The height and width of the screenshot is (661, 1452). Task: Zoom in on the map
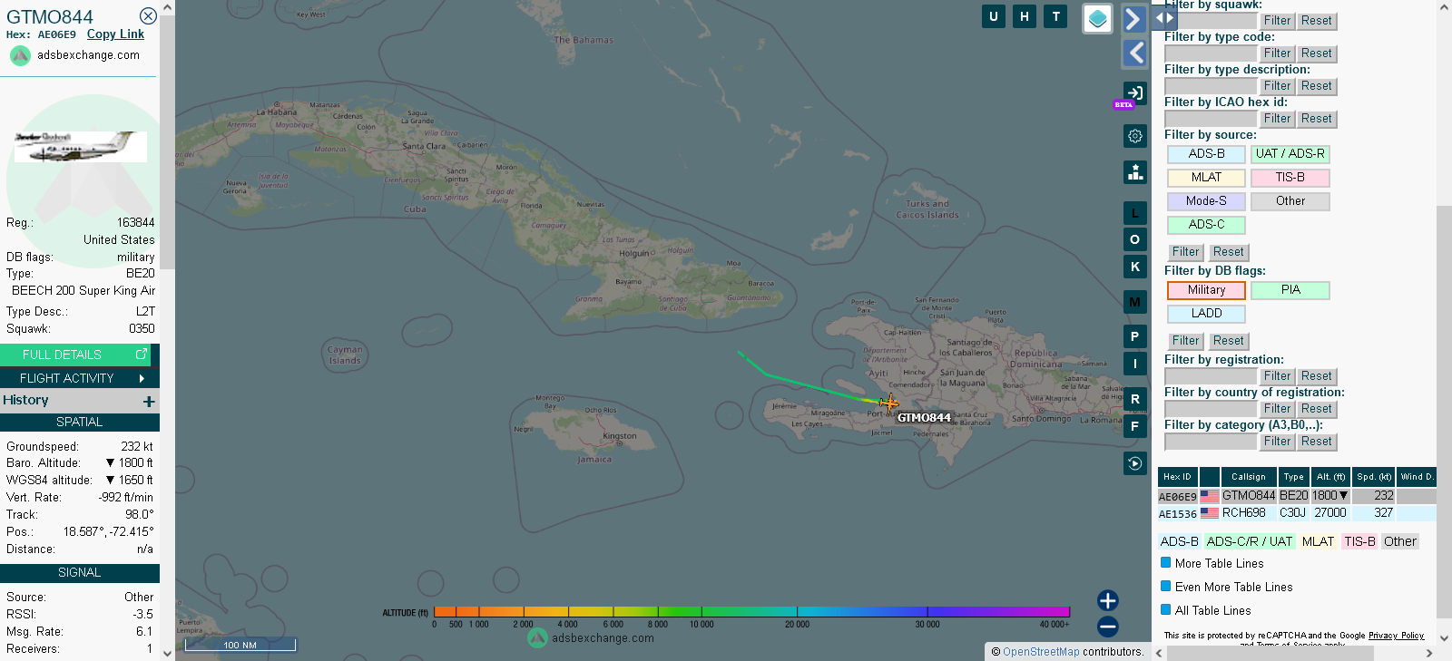tap(1107, 600)
